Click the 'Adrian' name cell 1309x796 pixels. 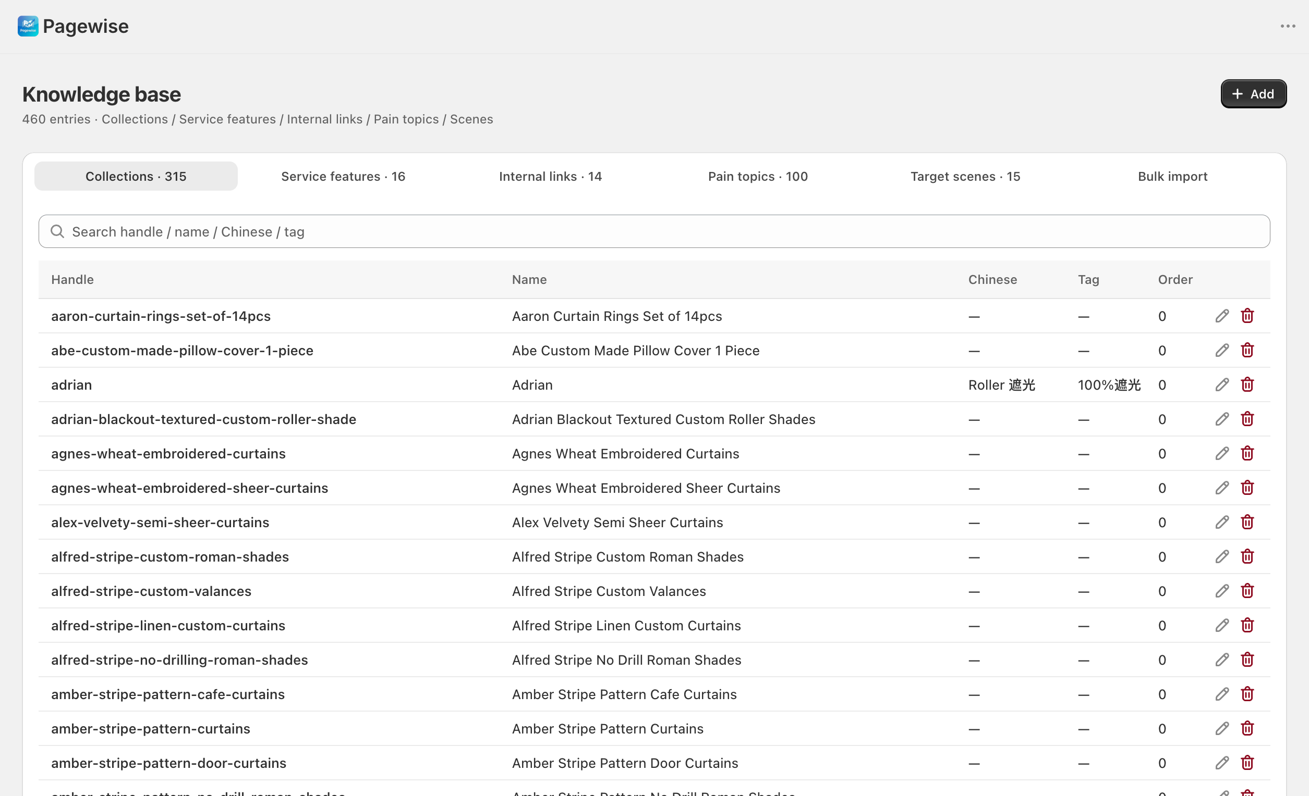coord(532,385)
